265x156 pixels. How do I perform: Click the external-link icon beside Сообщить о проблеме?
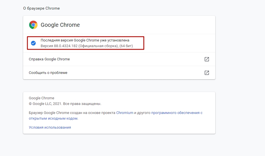pos(207,73)
